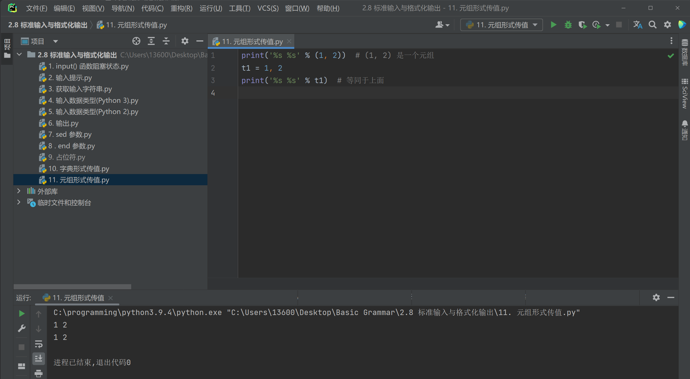Expand all in project tree
Screen dimensions: 690x379
(151, 41)
